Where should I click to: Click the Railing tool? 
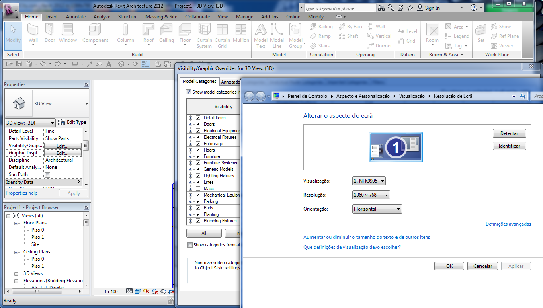(x=321, y=27)
